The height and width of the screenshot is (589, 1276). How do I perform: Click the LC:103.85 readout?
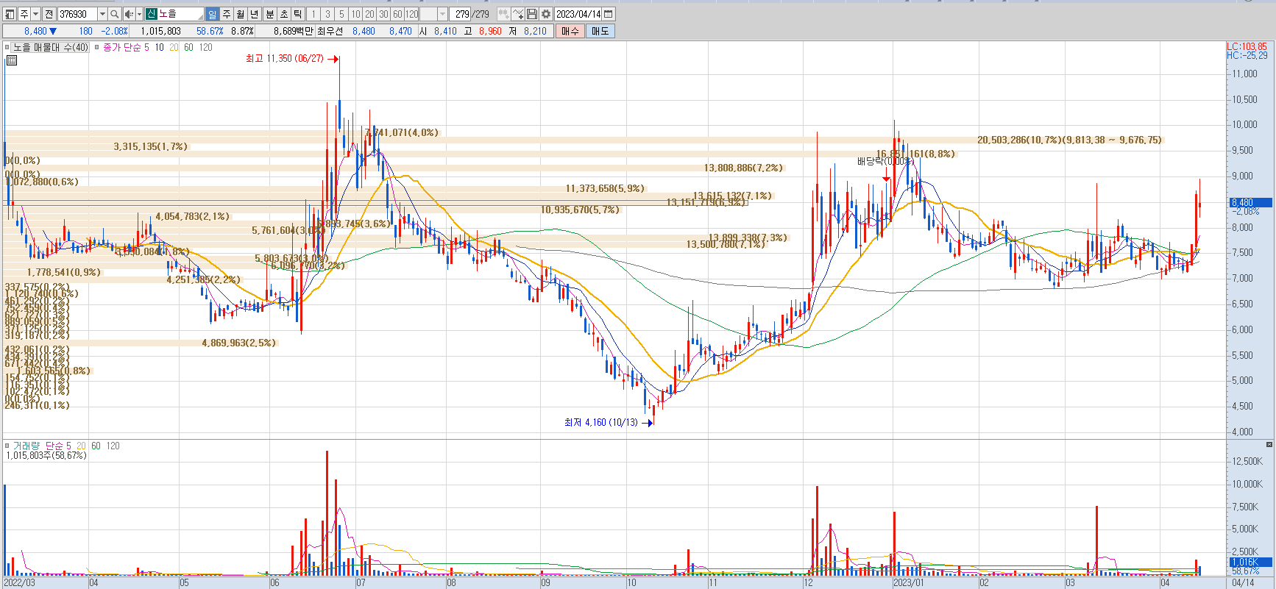click(x=1247, y=46)
